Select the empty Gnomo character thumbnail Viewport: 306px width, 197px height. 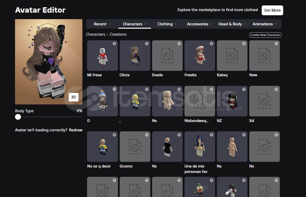[135, 147]
